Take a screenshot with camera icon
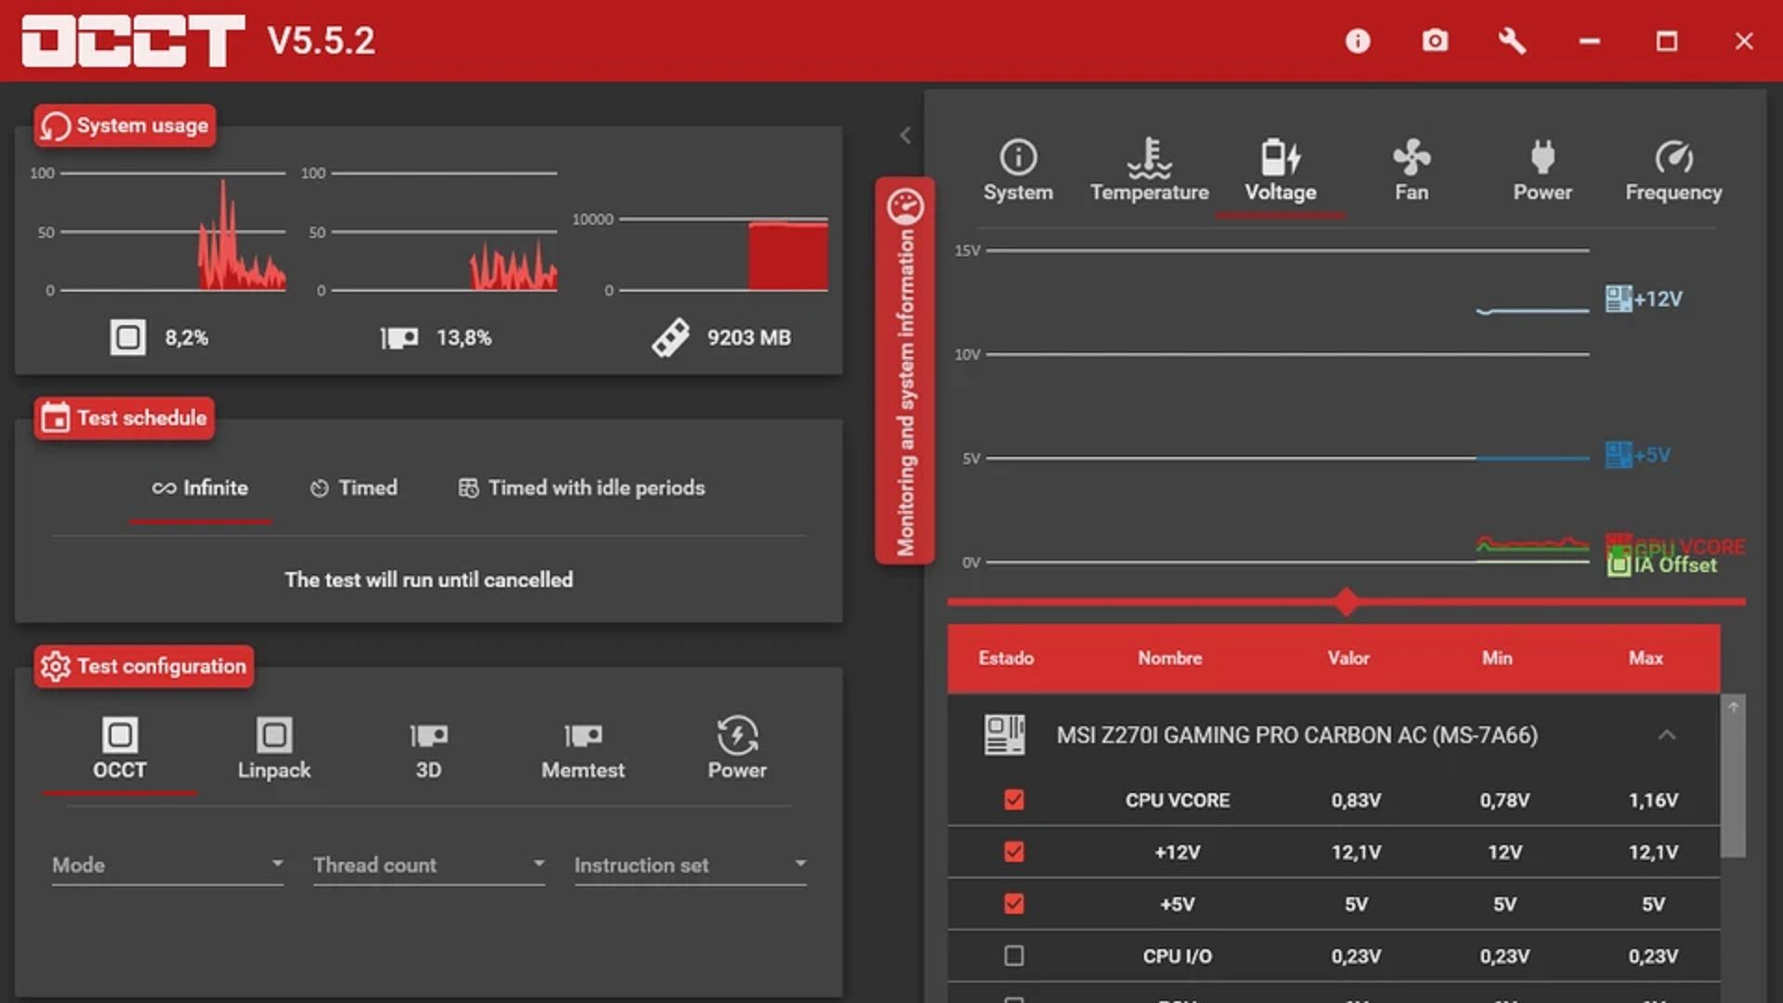The image size is (1783, 1003). [x=1435, y=41]
